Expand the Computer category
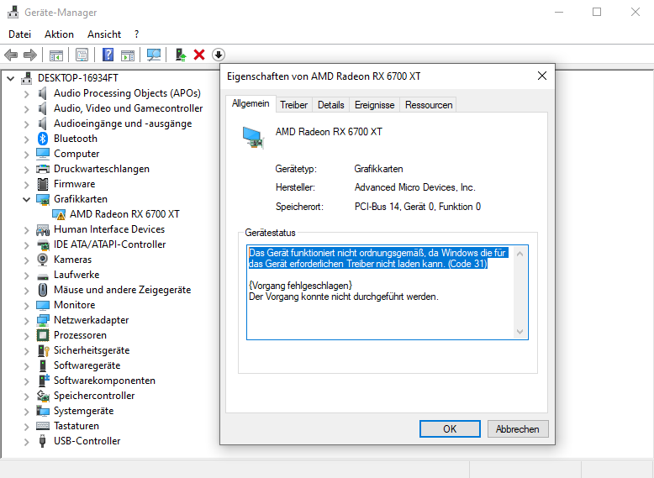The image size is (654, 478). tap(27, 155)
